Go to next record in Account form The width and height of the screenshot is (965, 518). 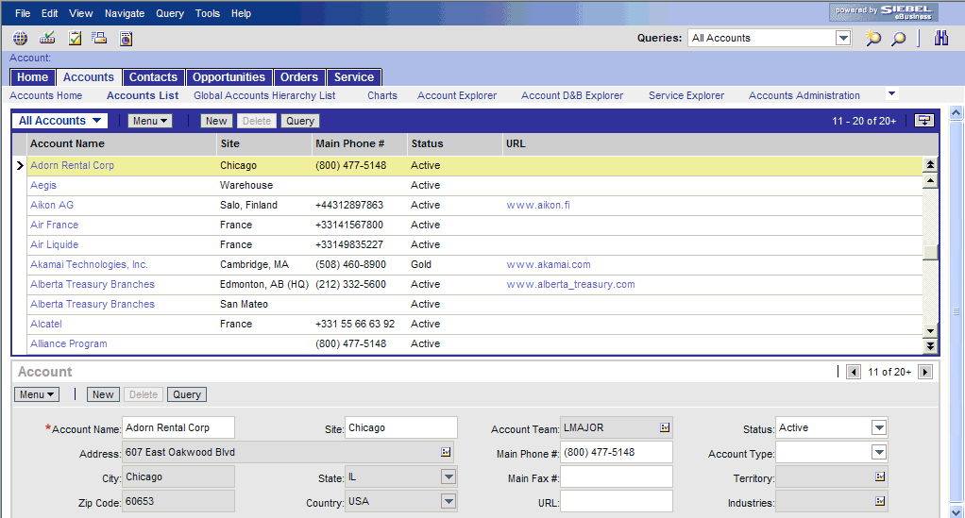tap(925, 372)
